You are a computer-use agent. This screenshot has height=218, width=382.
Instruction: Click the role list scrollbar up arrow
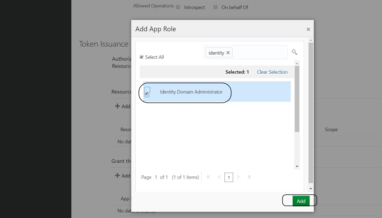[297, 63]
